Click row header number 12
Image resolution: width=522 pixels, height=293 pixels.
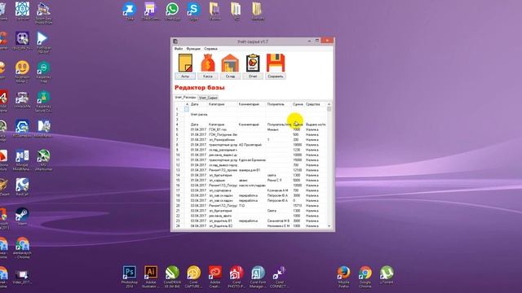click(x=178, y=165)
